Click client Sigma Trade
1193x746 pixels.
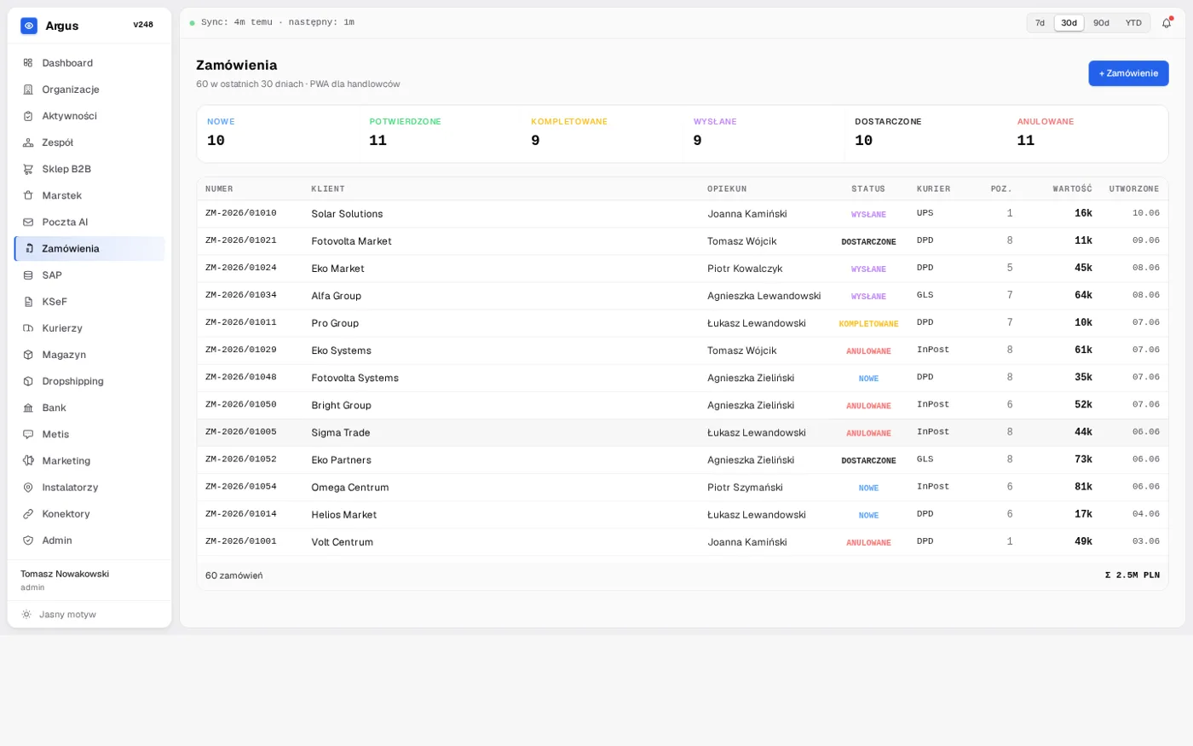point(341,432)
